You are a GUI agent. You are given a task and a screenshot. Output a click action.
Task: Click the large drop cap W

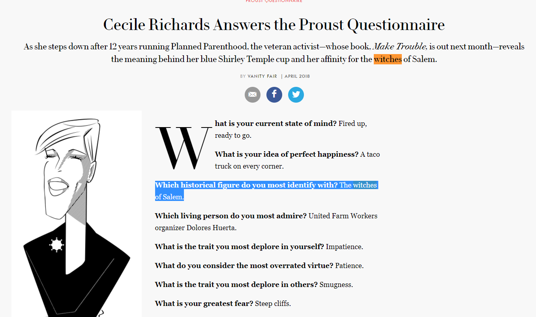184,147
